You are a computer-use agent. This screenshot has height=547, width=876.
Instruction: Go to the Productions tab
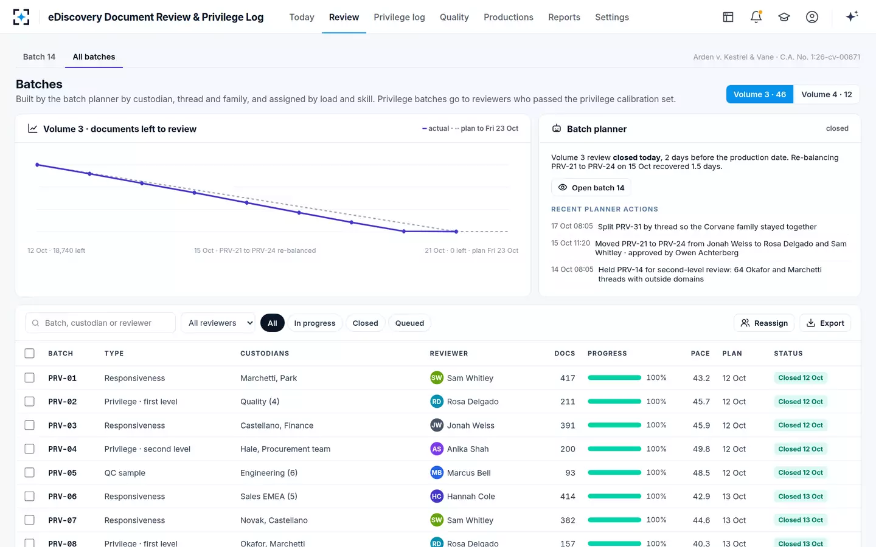pos(509,17)
